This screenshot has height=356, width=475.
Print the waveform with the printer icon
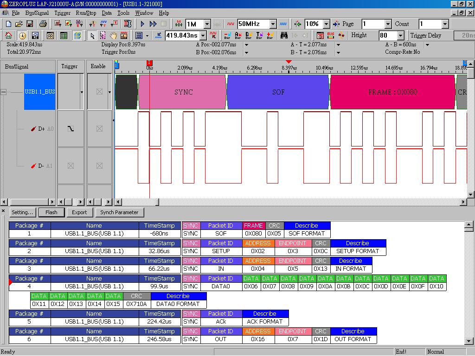(x=43, y=23)
